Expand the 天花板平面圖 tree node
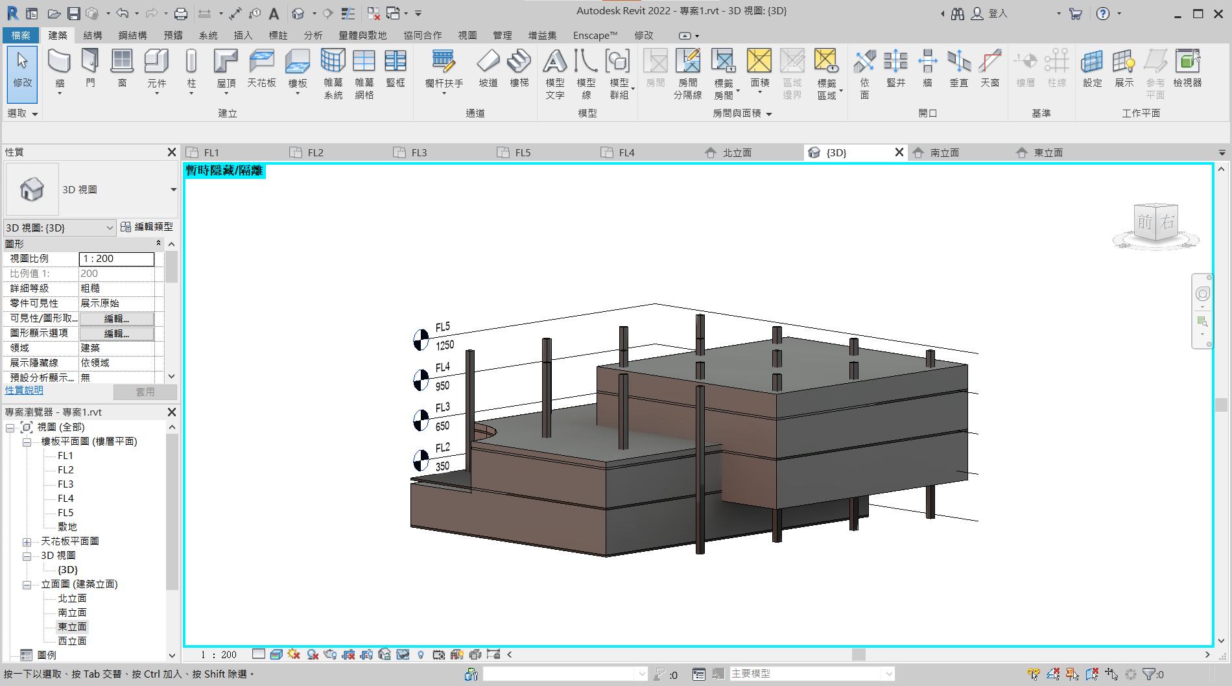Image resolution: width=1232 pixels, height=686 pixels. tap(27, 541)
